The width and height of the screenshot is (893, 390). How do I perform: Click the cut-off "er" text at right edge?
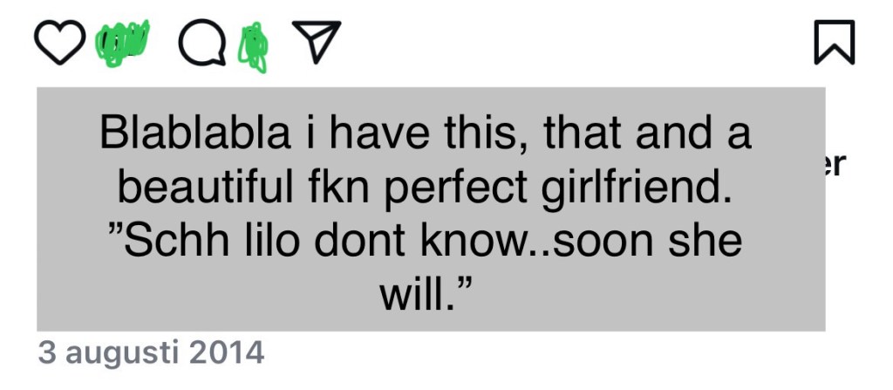835,164
